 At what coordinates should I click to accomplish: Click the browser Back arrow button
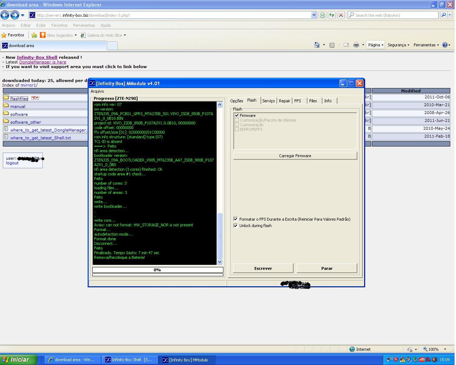5,15
